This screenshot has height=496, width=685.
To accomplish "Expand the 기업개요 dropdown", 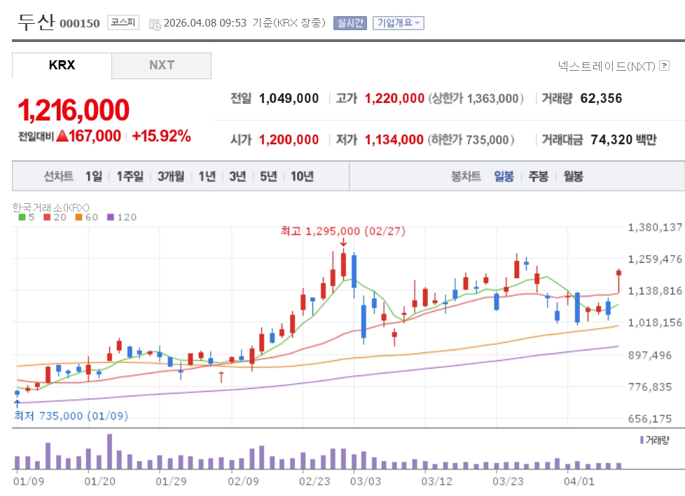I will tap(398, 22).
